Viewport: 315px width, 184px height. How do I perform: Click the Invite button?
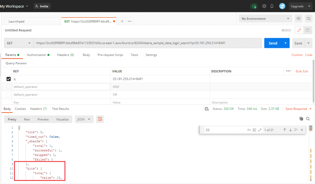tap(42, 6)
